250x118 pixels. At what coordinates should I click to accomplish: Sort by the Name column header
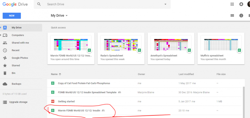54,74
